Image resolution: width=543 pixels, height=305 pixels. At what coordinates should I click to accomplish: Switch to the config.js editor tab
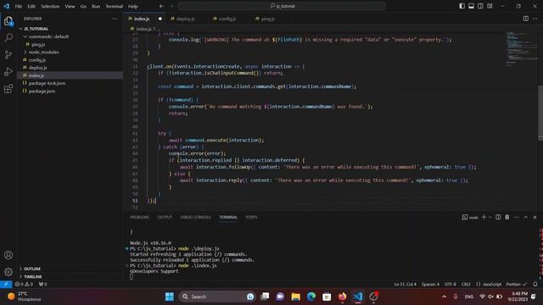coord(227,19)
